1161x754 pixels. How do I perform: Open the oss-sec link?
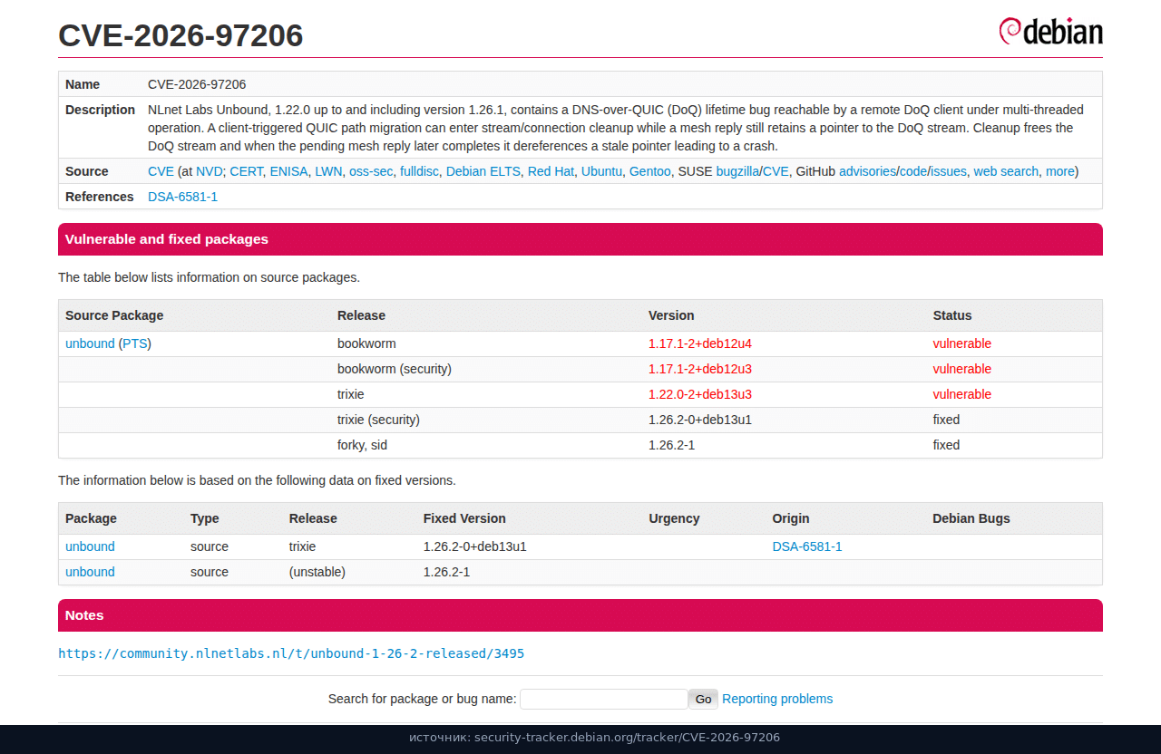pos(371,171)
